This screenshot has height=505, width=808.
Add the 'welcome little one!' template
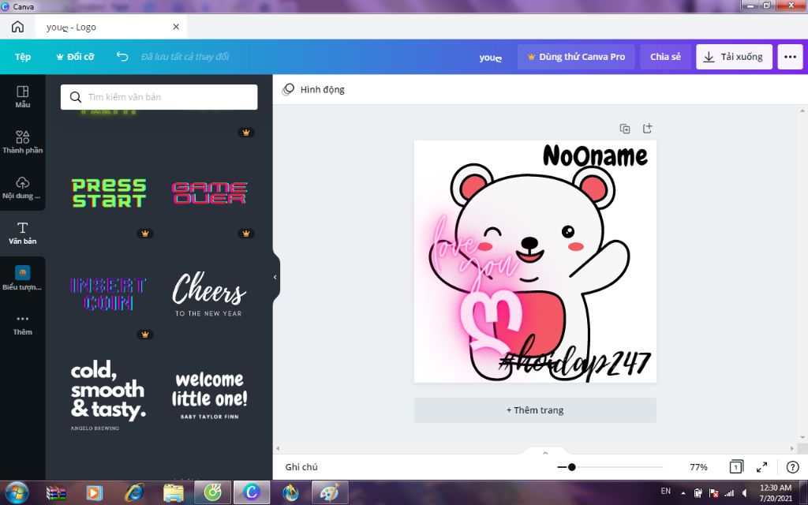point(209,396)
